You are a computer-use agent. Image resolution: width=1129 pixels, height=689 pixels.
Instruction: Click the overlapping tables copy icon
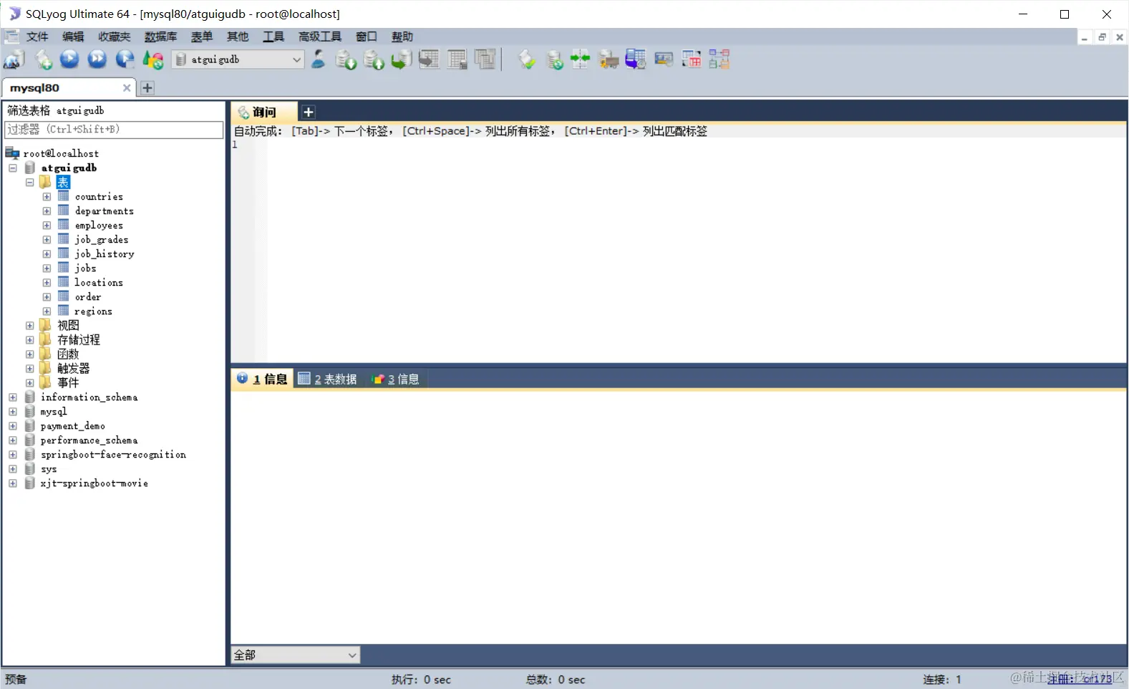[x=485, y=59]
